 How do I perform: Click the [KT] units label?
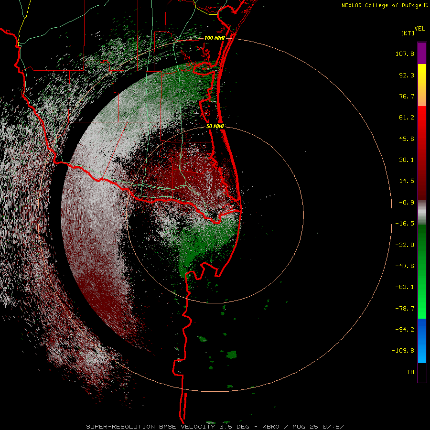tap(408, 33)
